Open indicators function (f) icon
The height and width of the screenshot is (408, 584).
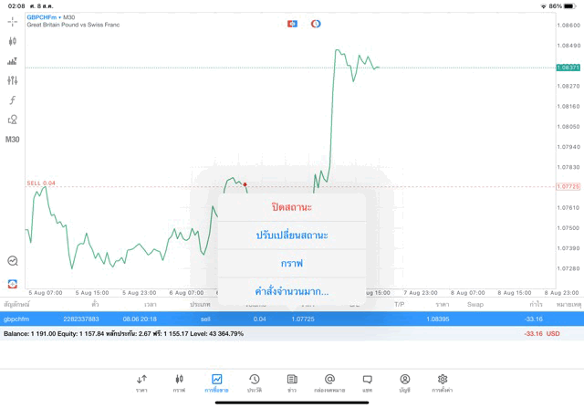(13, 100)
